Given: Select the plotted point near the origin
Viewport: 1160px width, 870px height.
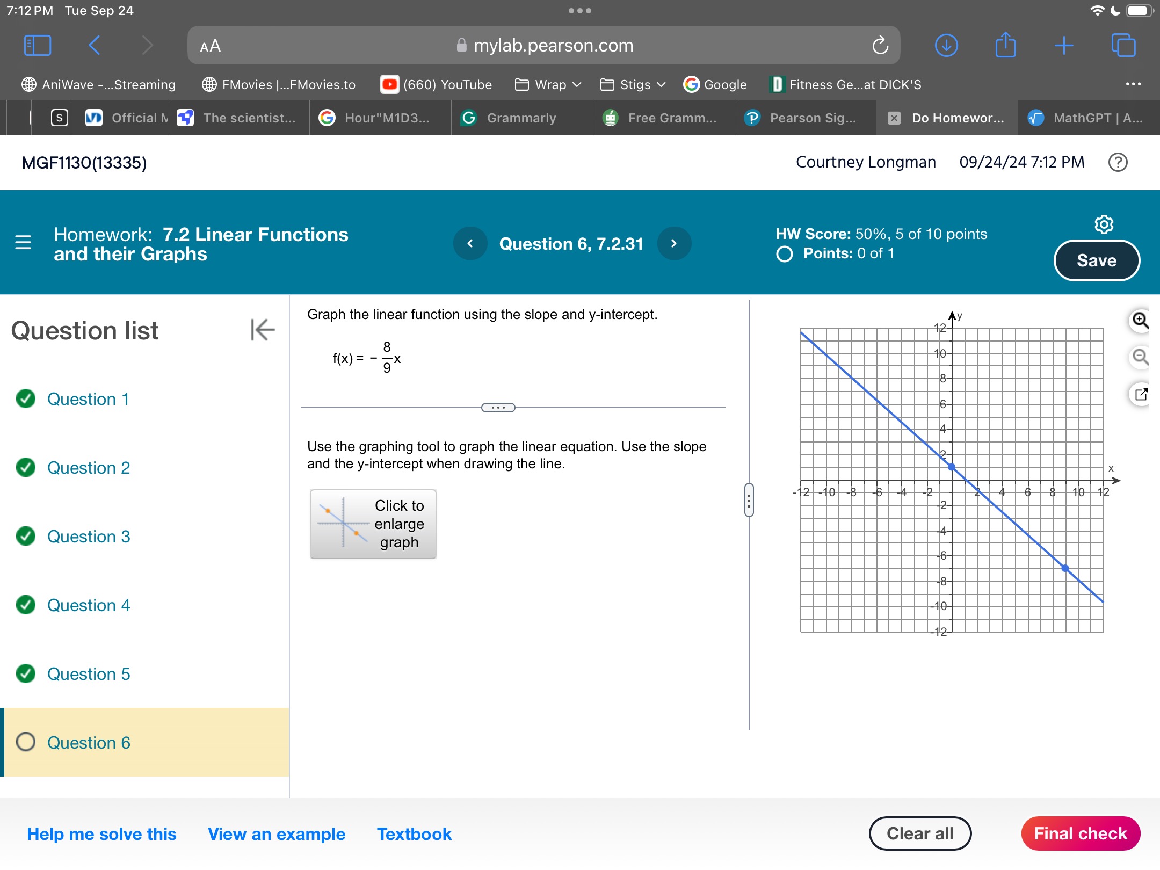Looking at the screenshot, I should coord(951,467).
